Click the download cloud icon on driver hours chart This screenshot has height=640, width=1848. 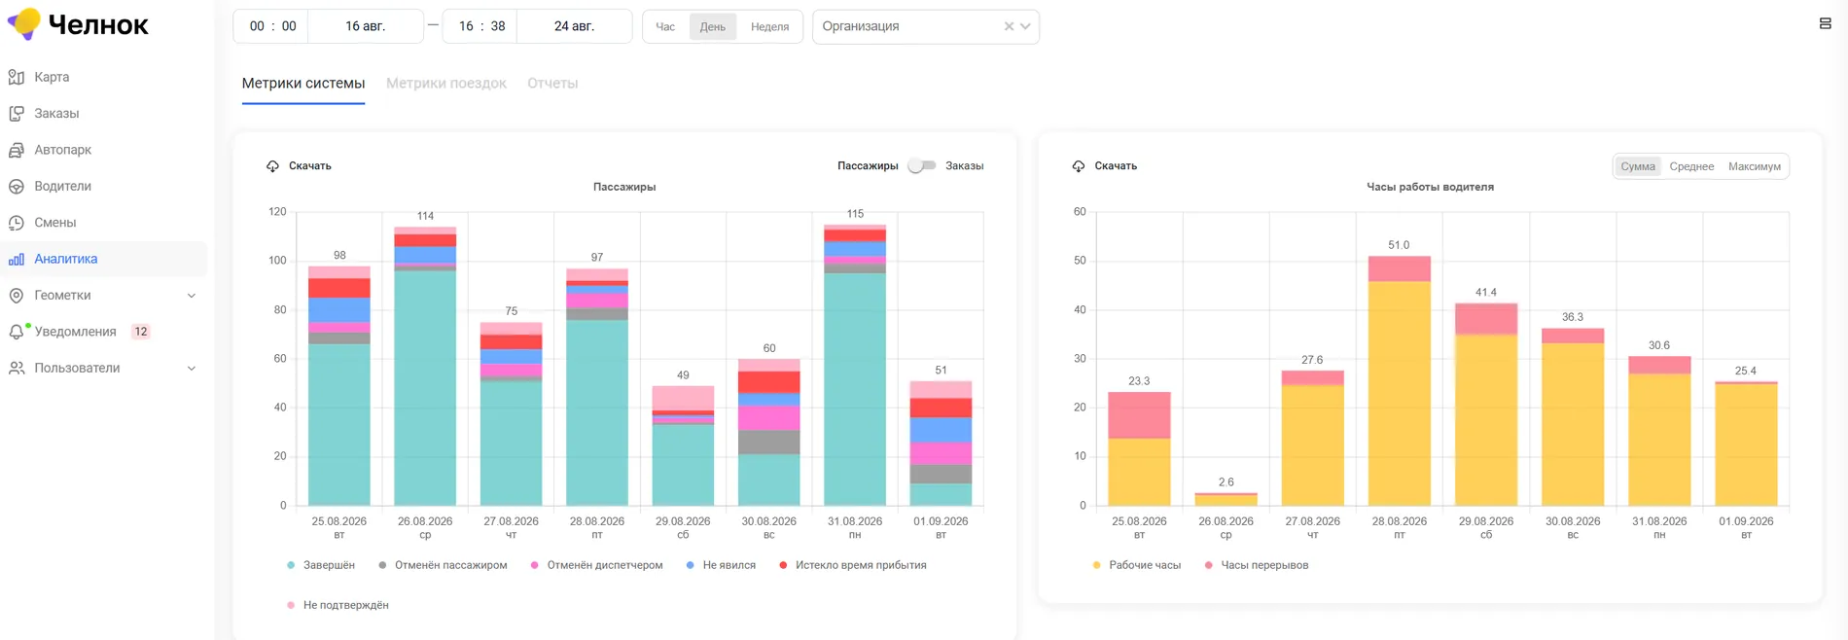click(x=1079, y=166)
